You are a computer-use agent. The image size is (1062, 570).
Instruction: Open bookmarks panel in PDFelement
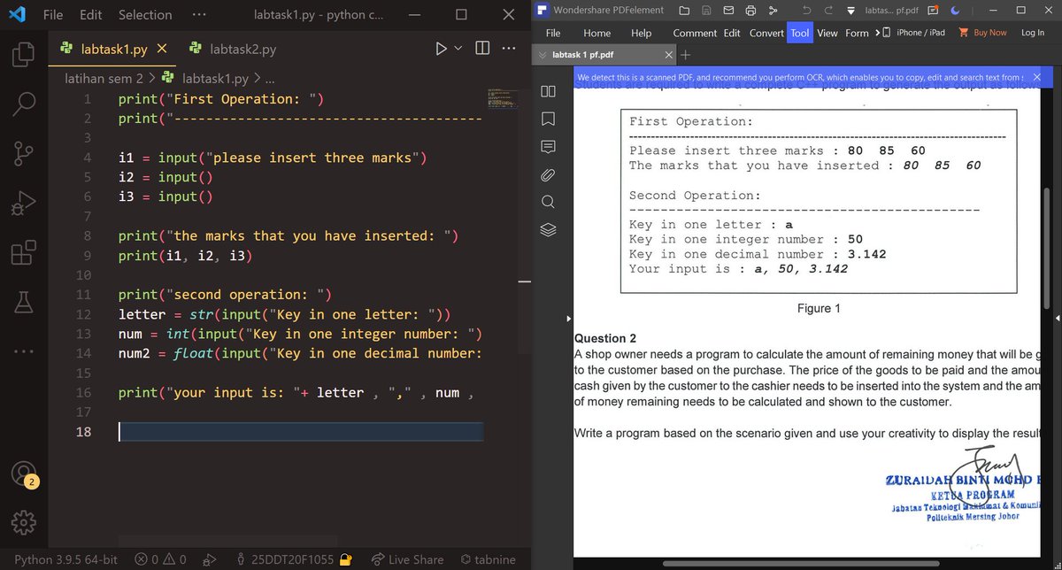coord(548,119)
